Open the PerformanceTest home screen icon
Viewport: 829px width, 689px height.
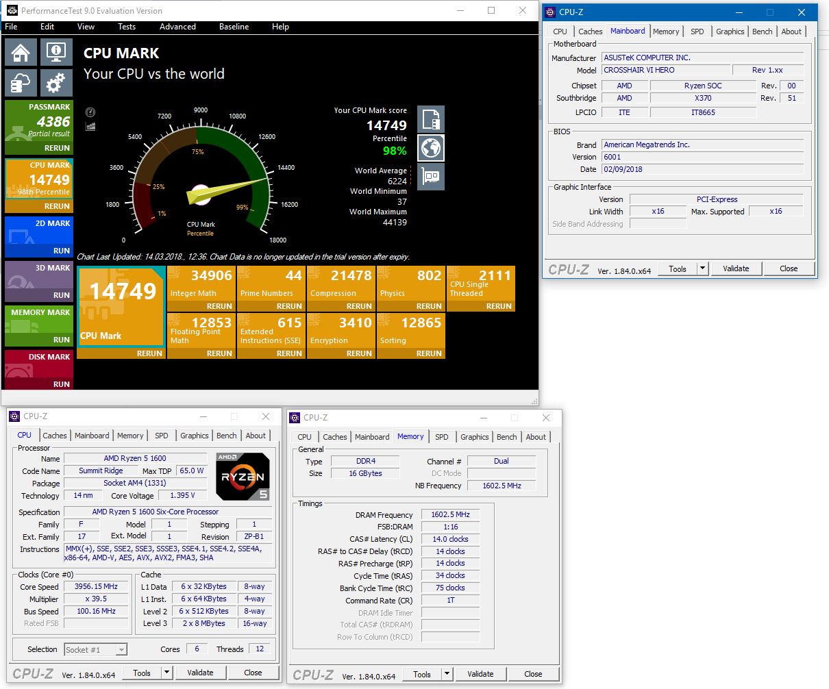click(21, 53)
